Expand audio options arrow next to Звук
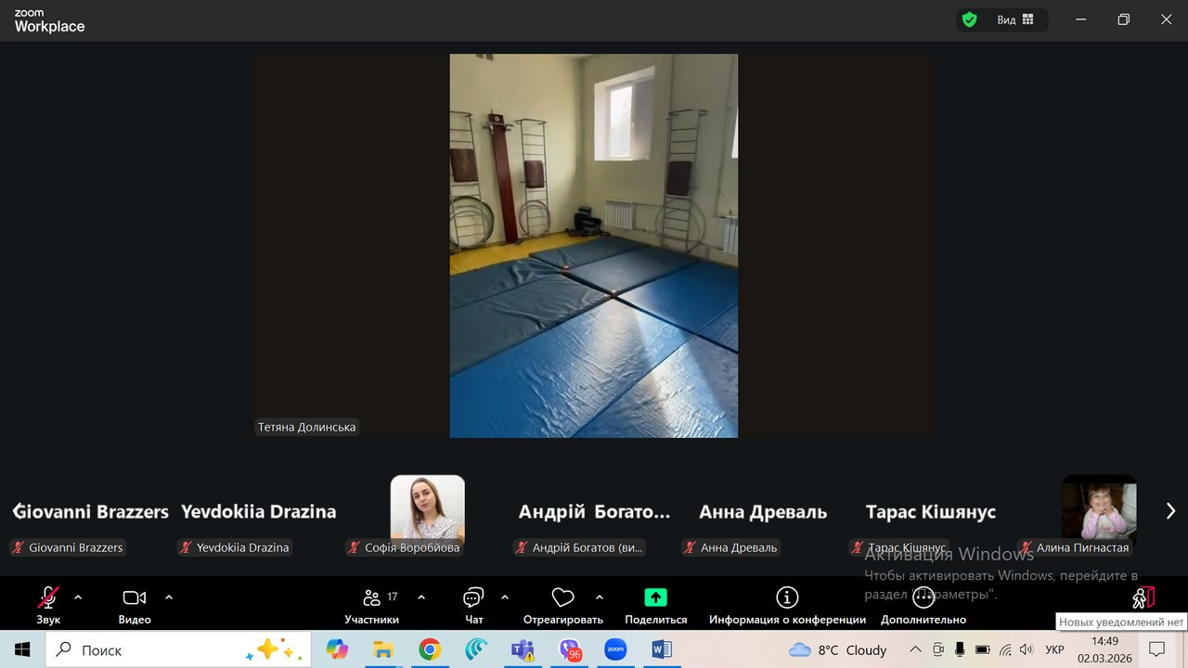The height and width of the screenshot is (668, 1188). [78, 597]
